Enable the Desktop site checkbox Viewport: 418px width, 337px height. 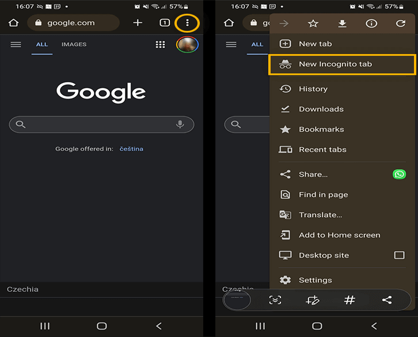(399, 255)
